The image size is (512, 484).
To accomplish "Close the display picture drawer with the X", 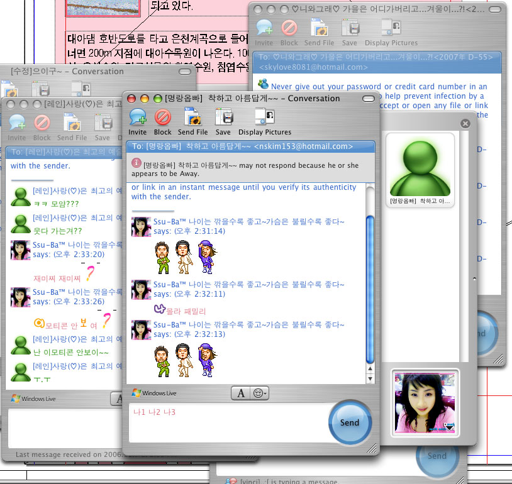I will click(x=465, y=124).
